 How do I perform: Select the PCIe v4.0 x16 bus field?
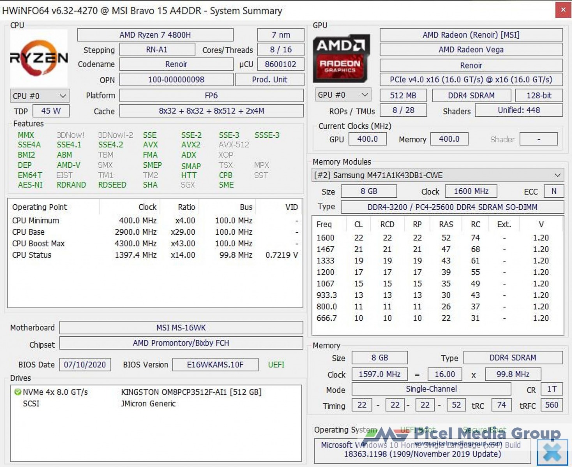pos(471,79)
